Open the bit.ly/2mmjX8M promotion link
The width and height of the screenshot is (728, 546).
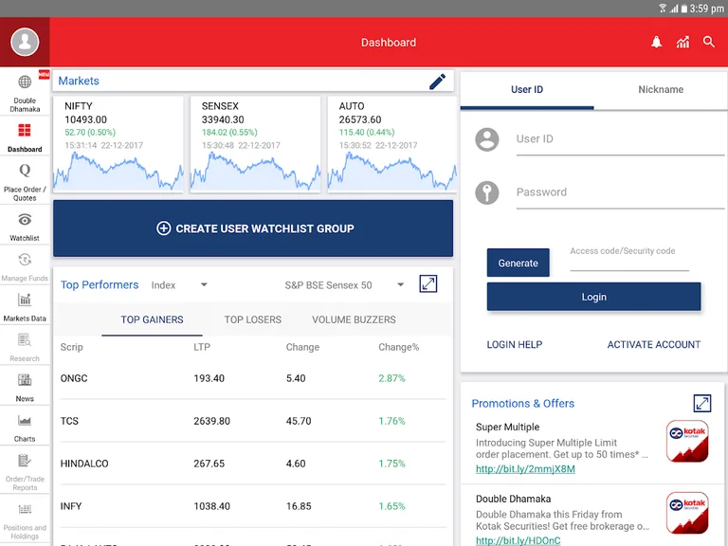(525, 469)
